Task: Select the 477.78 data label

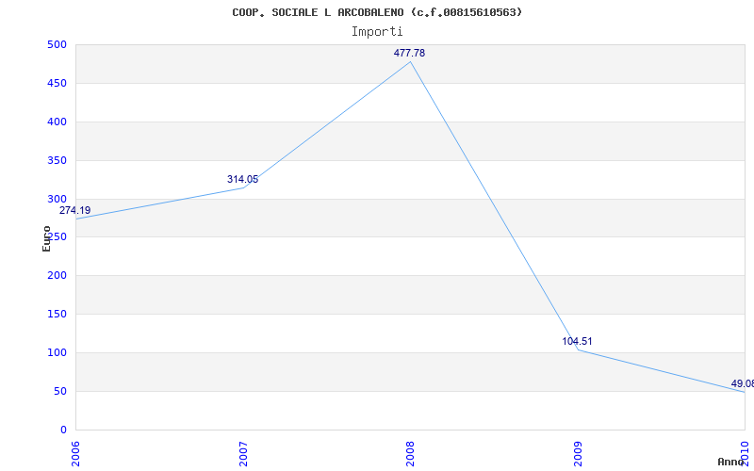Action: click(x=409, y=54)
